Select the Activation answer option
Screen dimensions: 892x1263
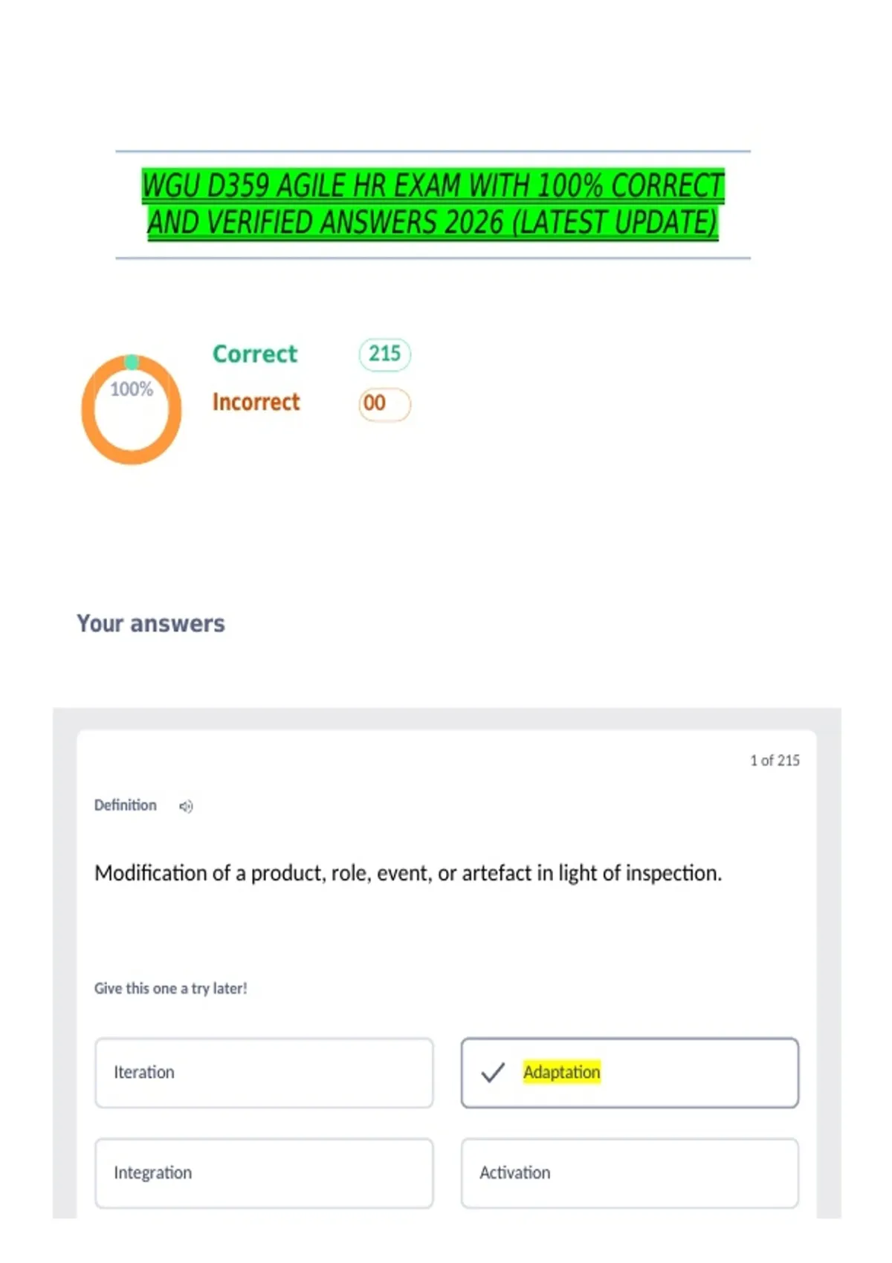coord(630,1173)
